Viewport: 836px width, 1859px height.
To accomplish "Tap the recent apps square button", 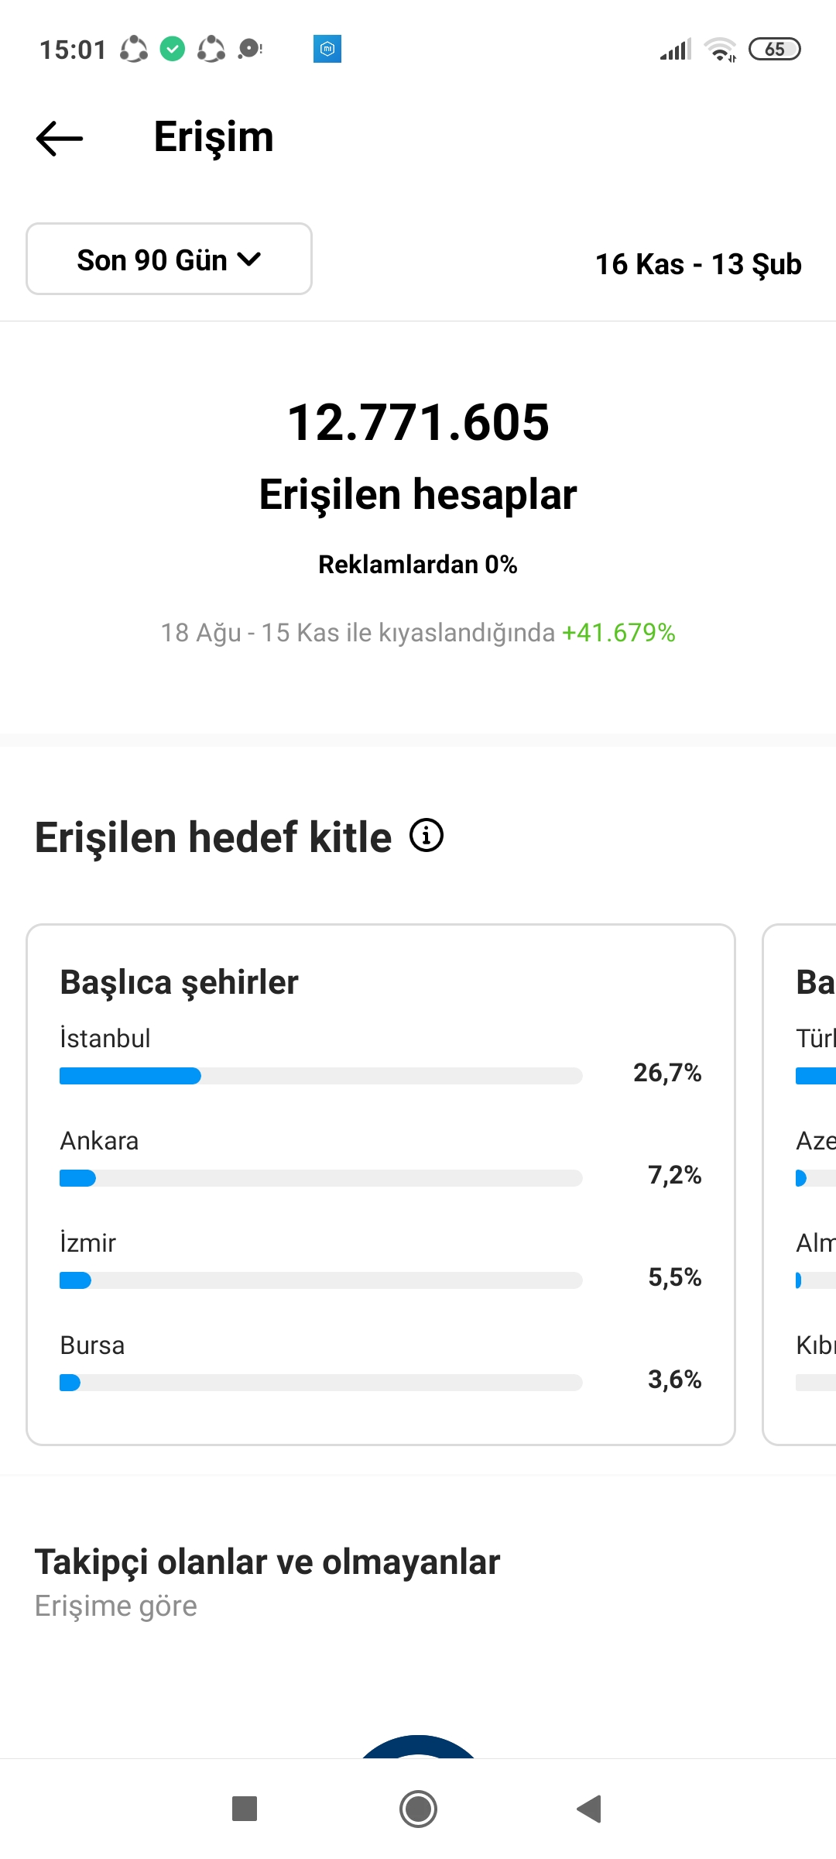I will 245,1809.
